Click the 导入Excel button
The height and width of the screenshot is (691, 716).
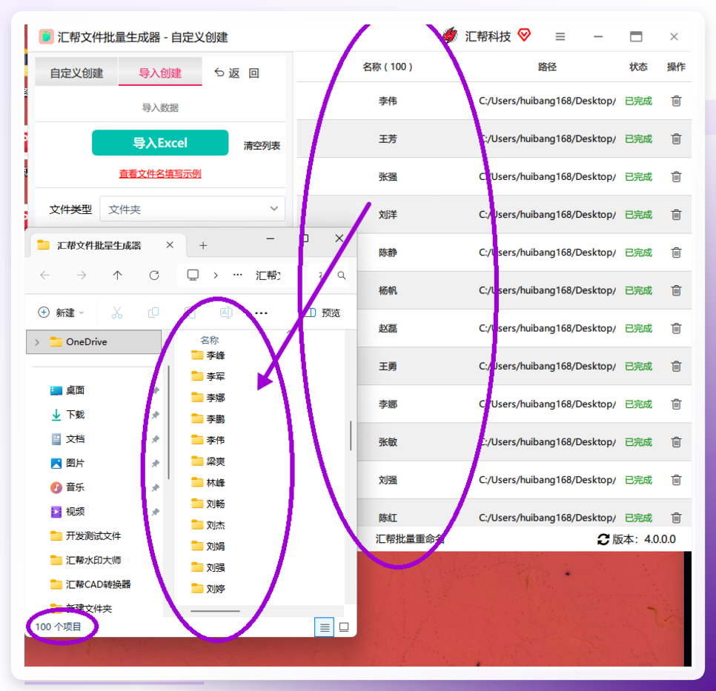pyautogui.click(x=160, y=143)
